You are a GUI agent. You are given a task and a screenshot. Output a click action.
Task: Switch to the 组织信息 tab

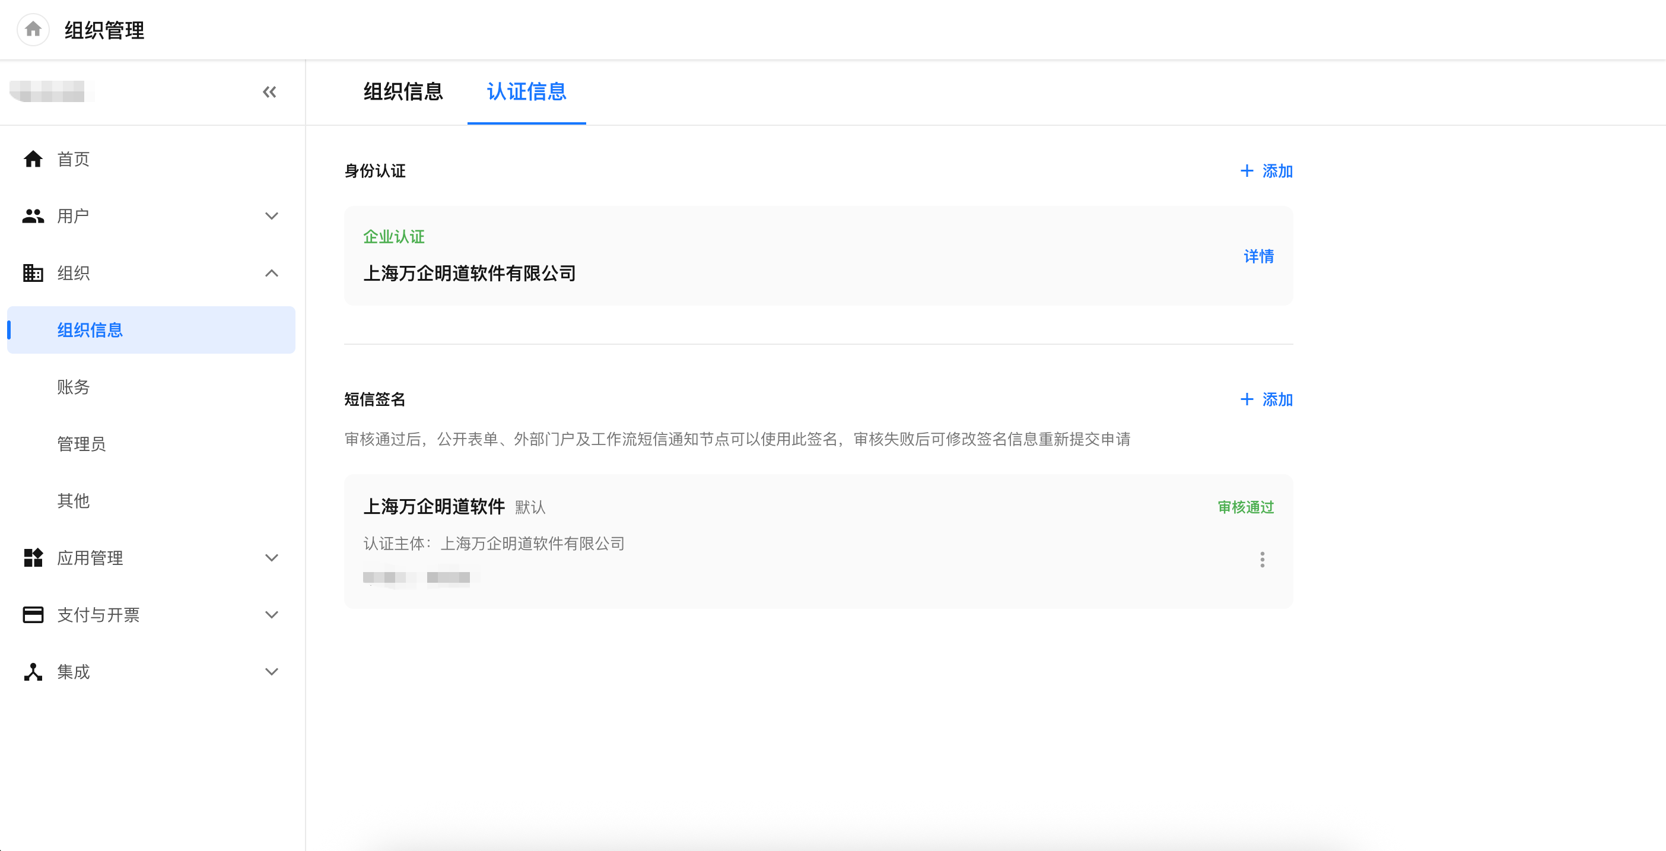click(x=403, y=92)
